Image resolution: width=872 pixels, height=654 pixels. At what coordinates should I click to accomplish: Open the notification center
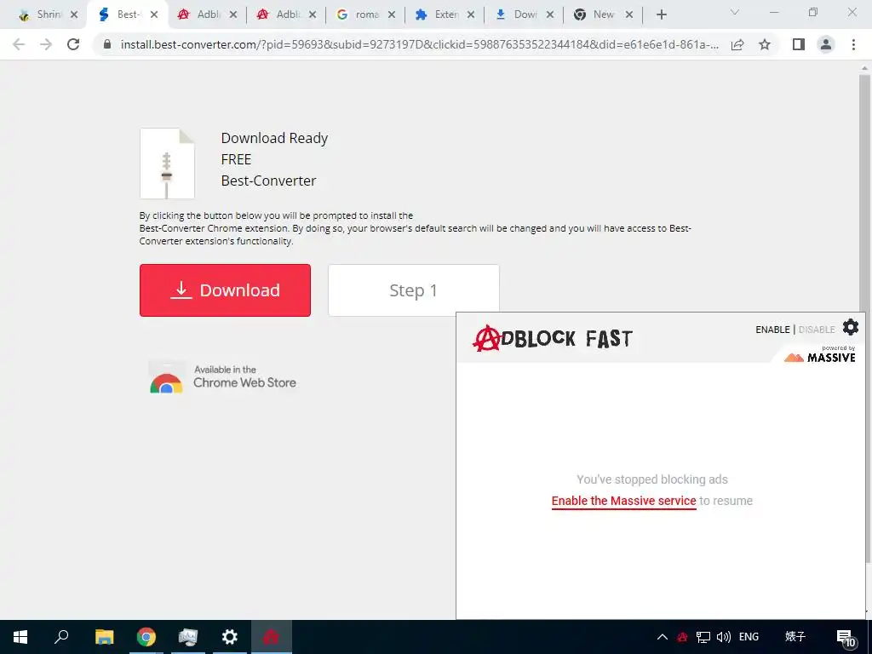(x=846, y=638)
